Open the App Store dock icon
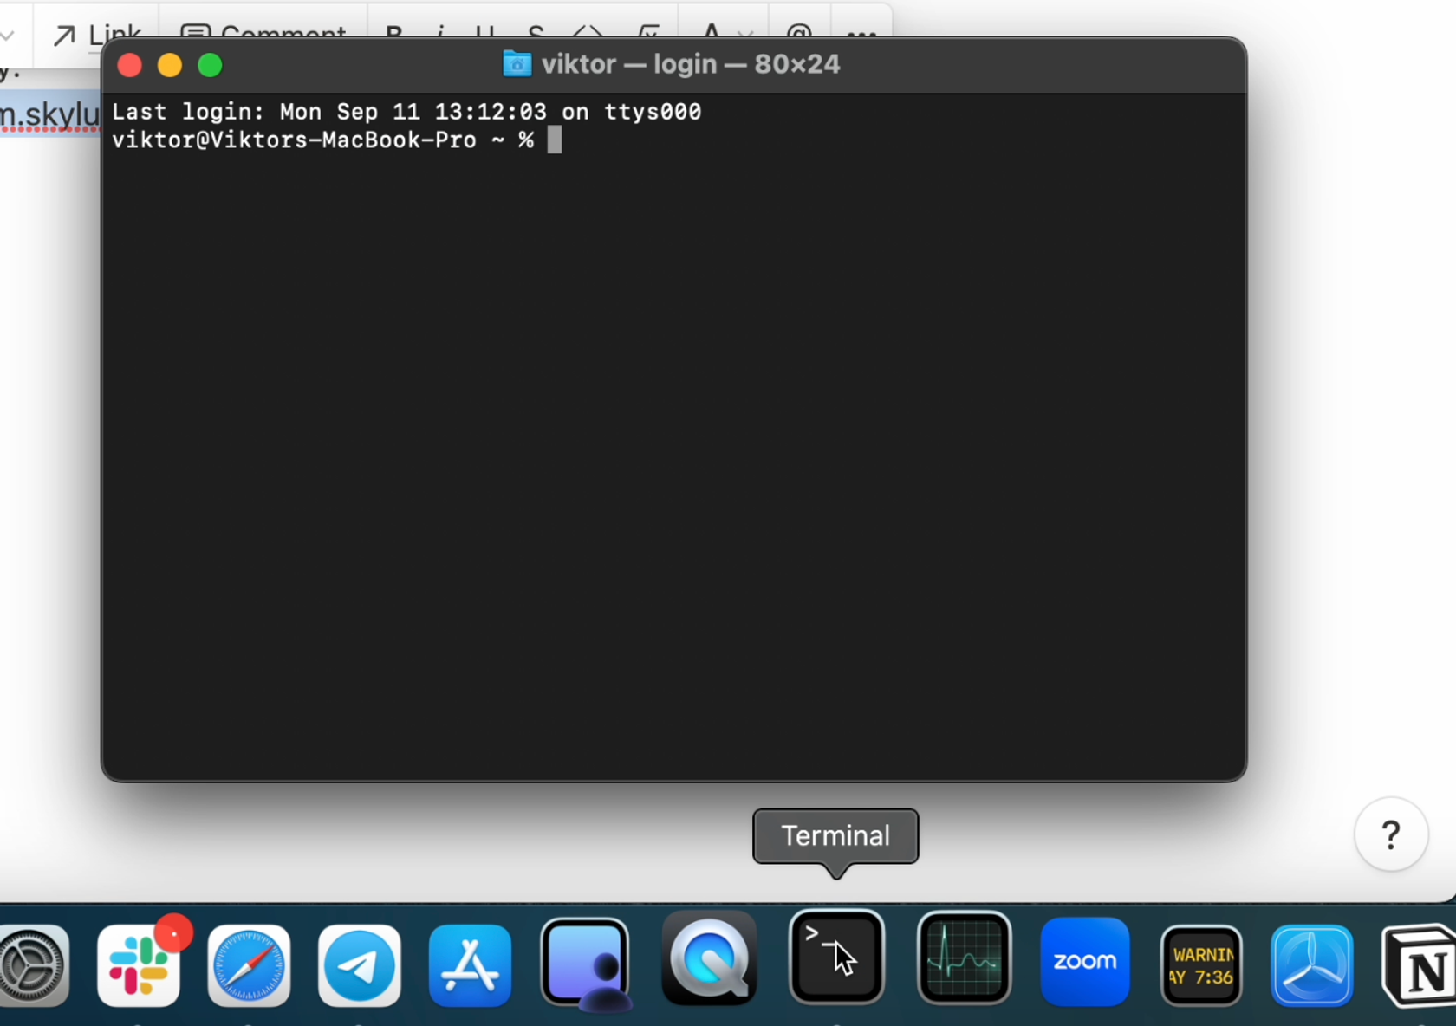This screenshot has height=1026, width=1456. coord(470,964)
